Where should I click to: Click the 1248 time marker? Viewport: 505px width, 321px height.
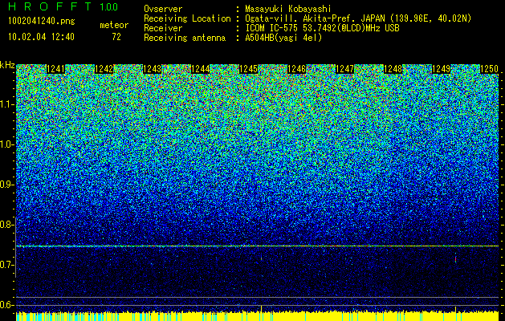pos(393,69)
